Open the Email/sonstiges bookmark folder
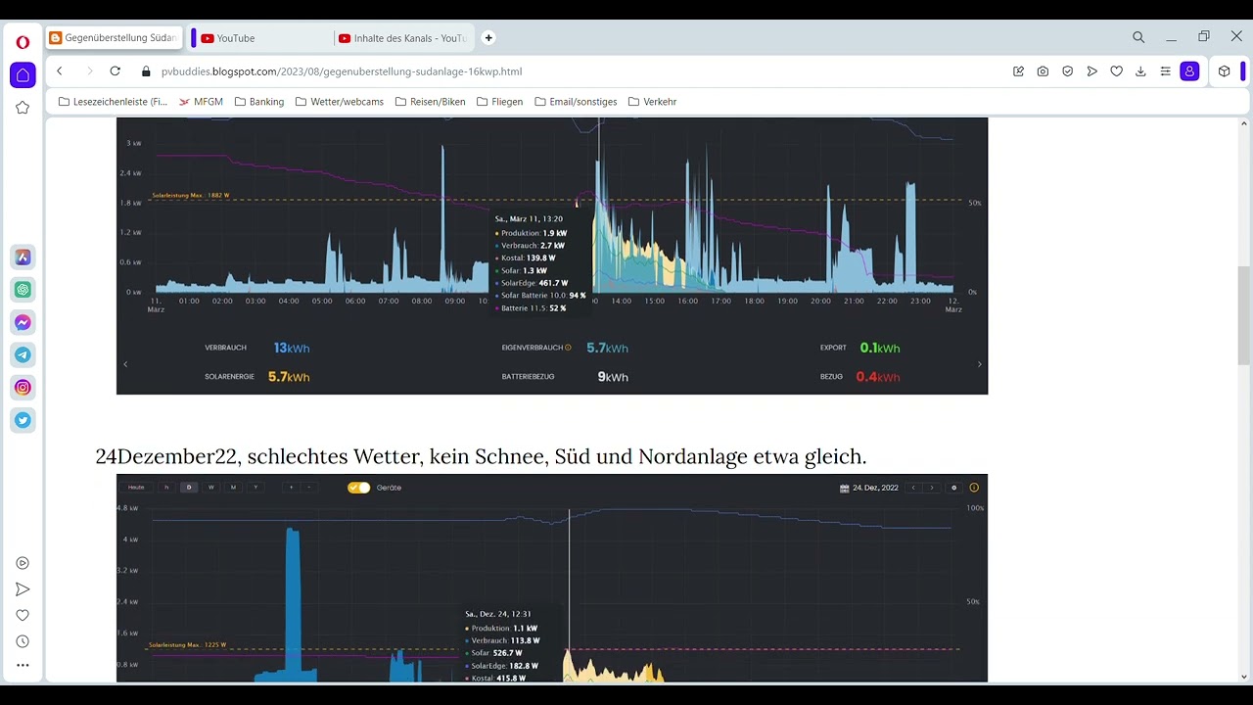Screen dimensions: 1253x705 tap(576, 102)
